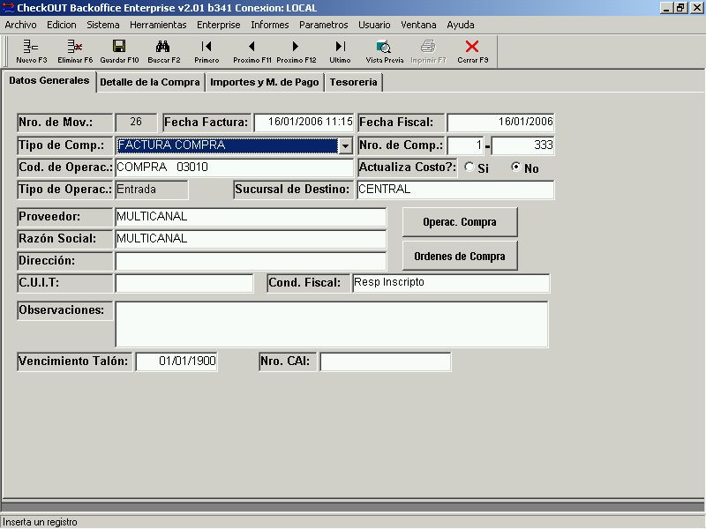706x529 pixels.
Task: Open the Herramientas menu
Action: click(158, 25)
